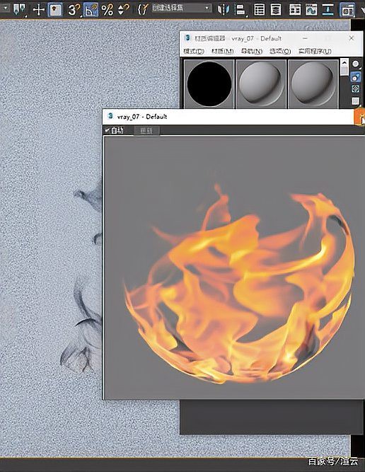Open the named selection sets dropdown
Viewport: 365px width, 472px height.
coord(181,8)
